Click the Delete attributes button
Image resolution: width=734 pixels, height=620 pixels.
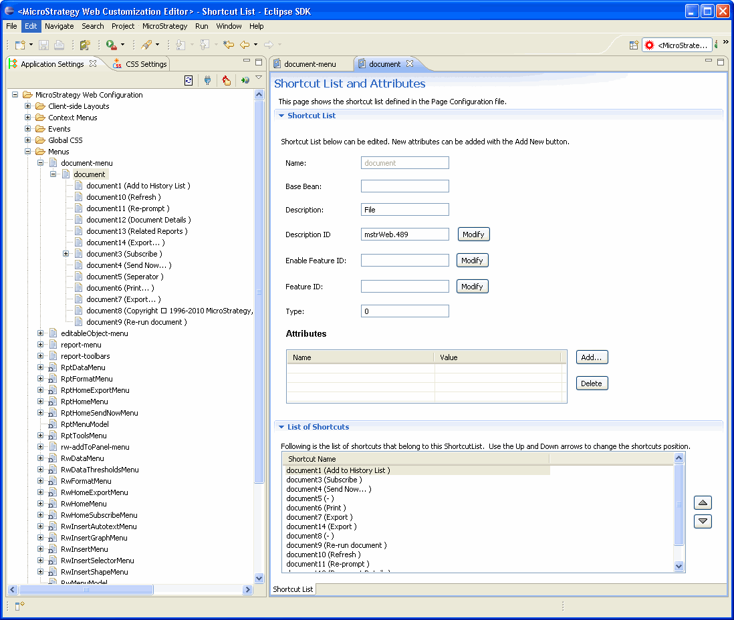(x=592, y=383)
